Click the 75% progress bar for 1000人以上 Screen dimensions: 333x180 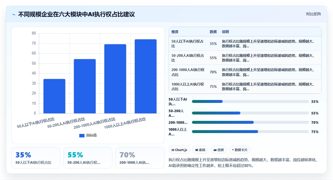pos(250,132)
